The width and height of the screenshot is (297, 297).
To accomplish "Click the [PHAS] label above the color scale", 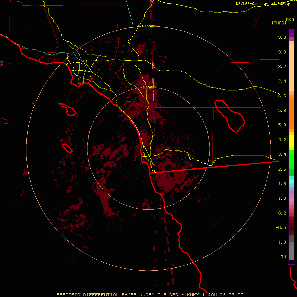I will point(279,23).
